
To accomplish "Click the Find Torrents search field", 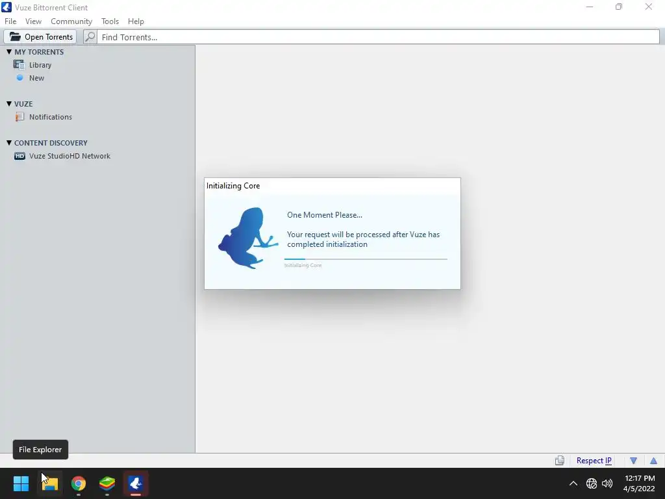I will point(378,37).
